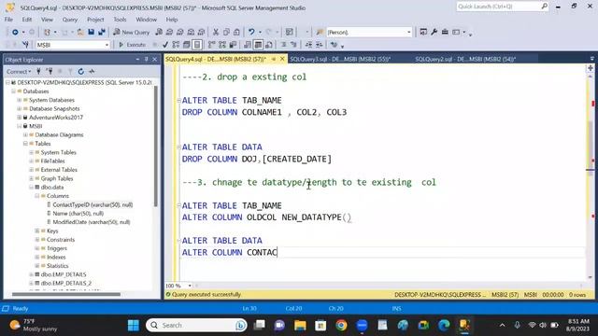Image resolution: width=598 pixels, height=336 pixels.
Task: Select the Constraints folder
Action: click(61, 240)
